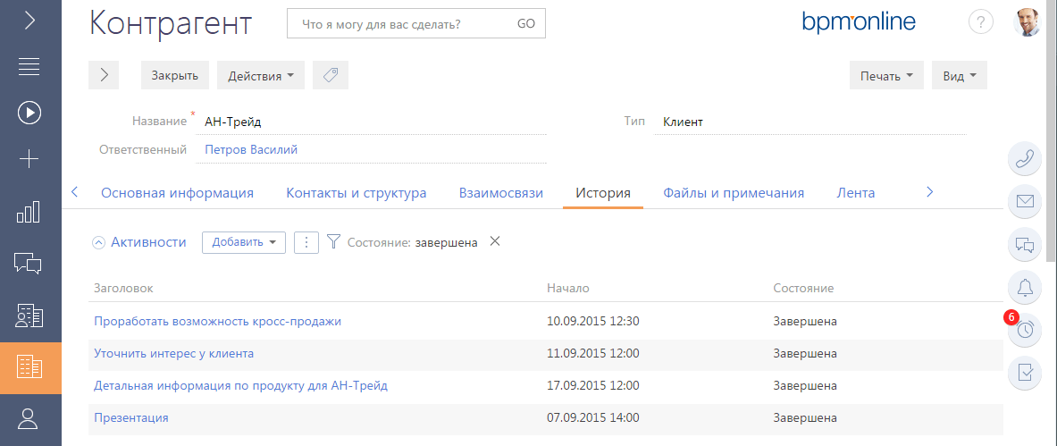Open the three-dot options for Активности
1057x446 pixels.
(x=306, y=242)
